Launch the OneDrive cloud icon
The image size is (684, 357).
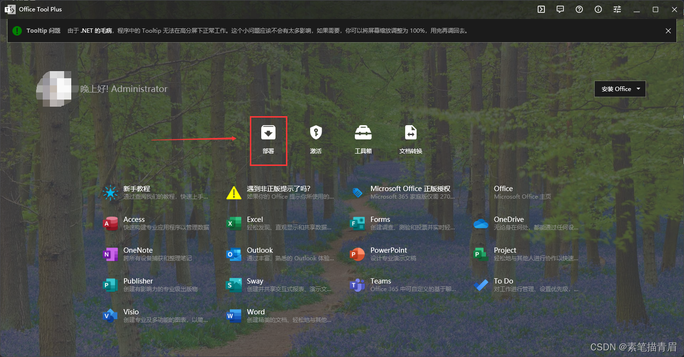click(x=481, y=223)
